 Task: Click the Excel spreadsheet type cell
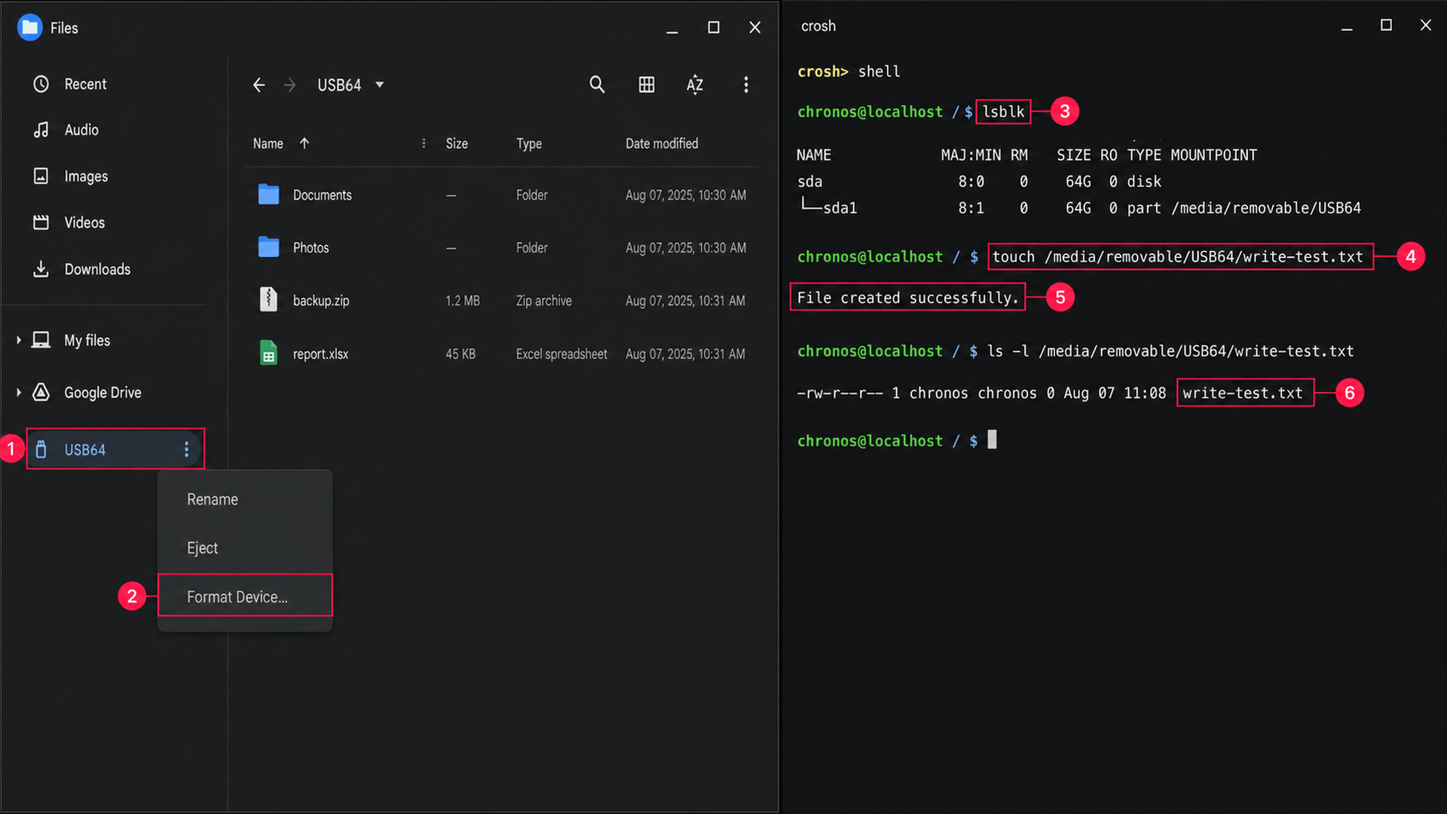tap(561, 354)
